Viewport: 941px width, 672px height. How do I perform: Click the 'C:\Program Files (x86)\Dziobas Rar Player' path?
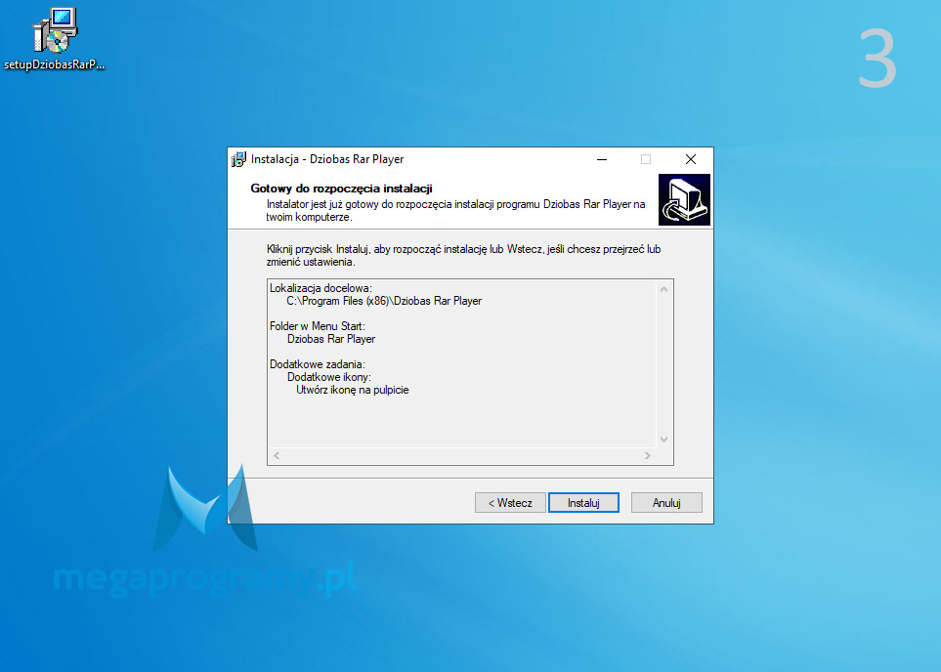[x=384, y=301]
